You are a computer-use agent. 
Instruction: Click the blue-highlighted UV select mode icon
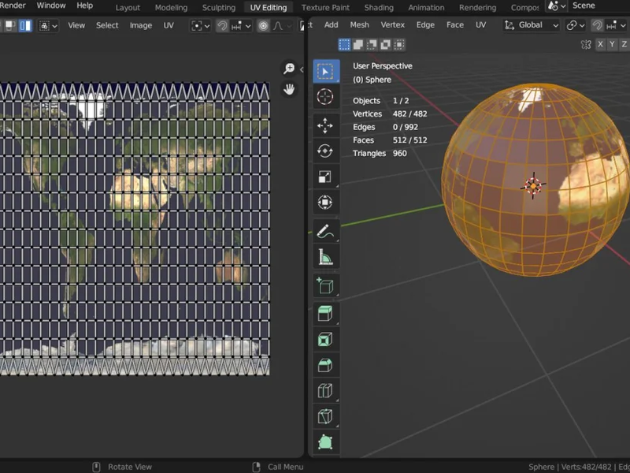tap(25, 26)
